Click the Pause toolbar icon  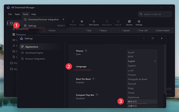pos(82,21)
